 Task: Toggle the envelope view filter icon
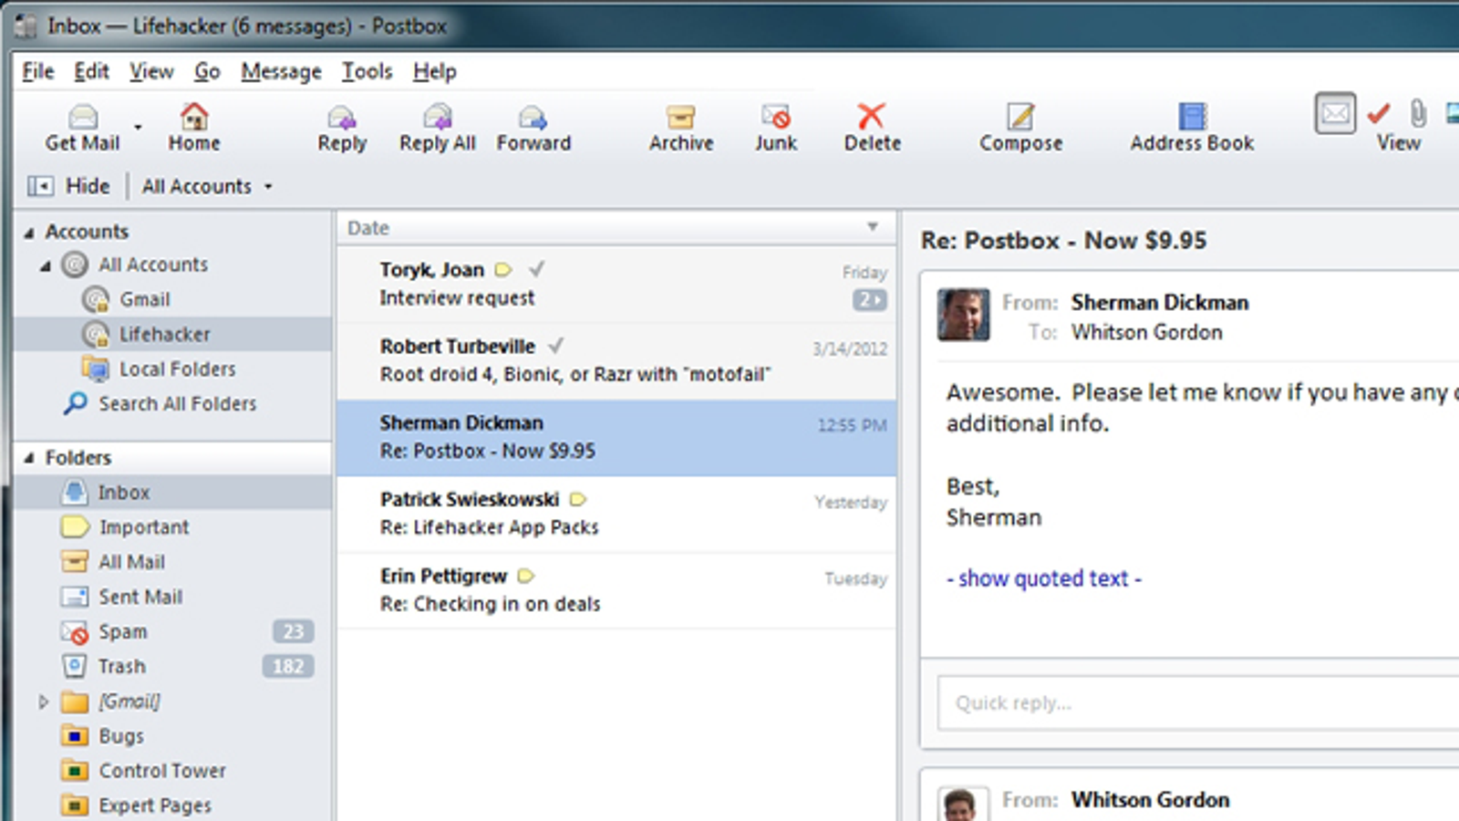click(x=1335, y=114)
